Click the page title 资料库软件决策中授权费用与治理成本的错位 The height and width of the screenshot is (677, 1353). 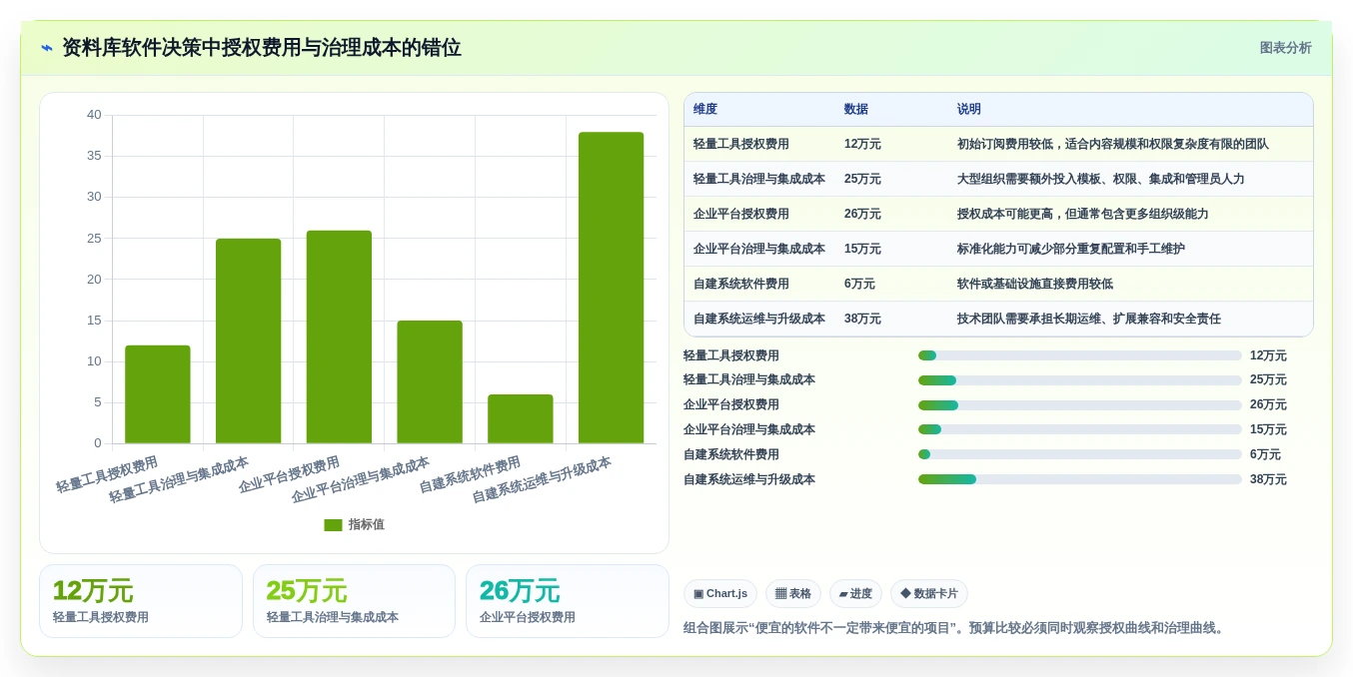(262, 48)
